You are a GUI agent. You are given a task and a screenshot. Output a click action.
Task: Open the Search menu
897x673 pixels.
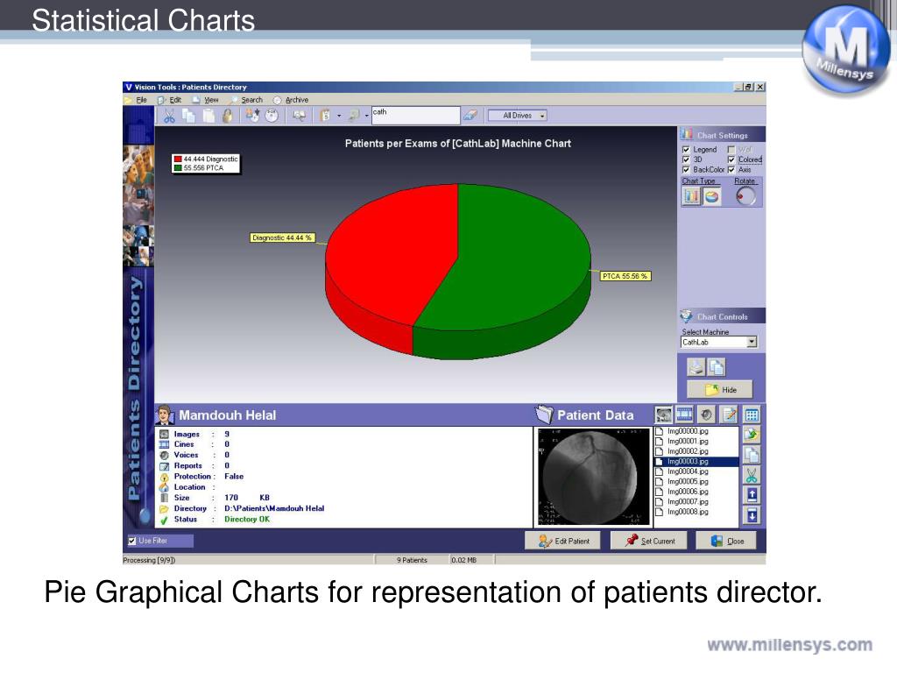pos(251,100)
